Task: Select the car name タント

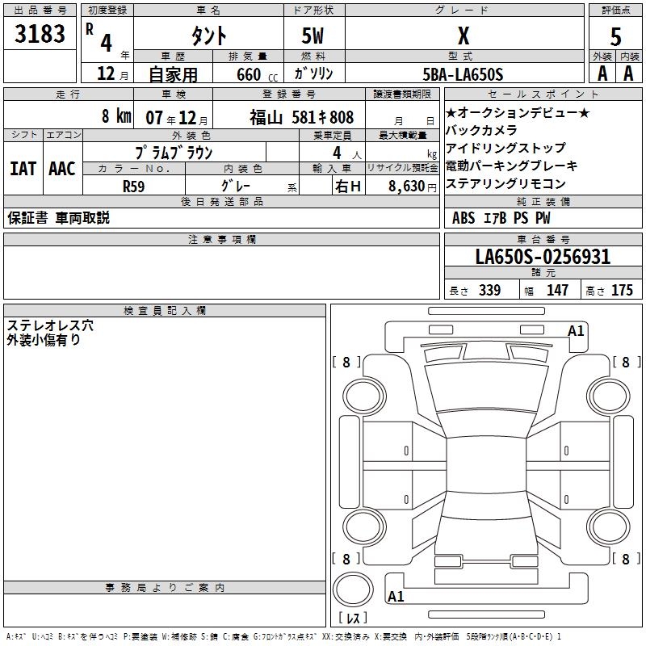Action: pos(208,36)
